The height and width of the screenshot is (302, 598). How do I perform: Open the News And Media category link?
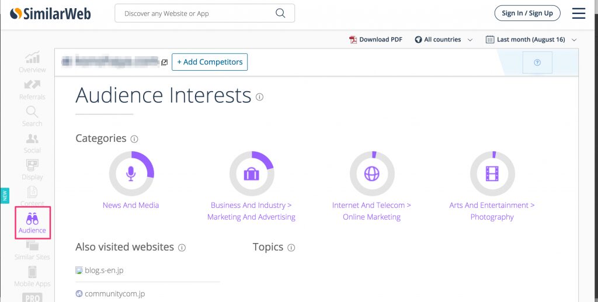tap(131, 205)
